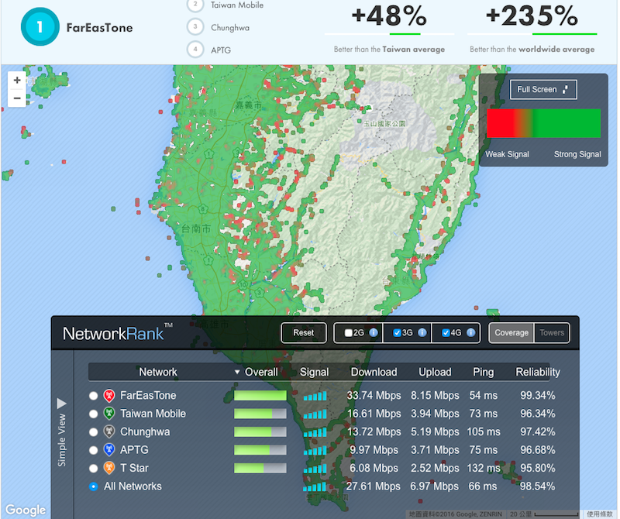
Task: Open APTG in ranking list
Action: [x=221, y=50]
